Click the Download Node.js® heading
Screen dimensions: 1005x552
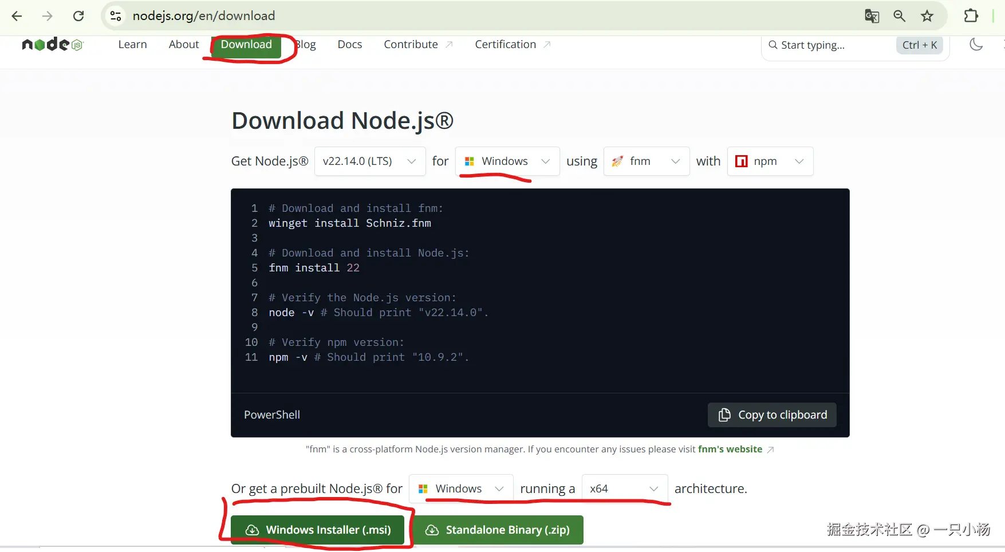click(x=342, y=121)
